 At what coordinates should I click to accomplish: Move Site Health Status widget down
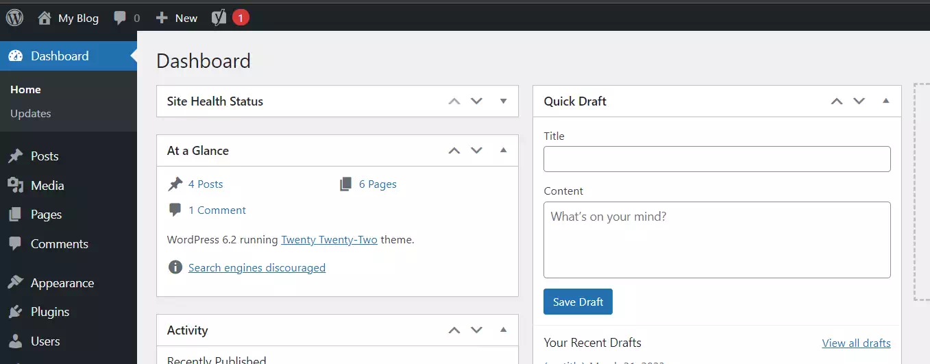[x=476, y=101]
